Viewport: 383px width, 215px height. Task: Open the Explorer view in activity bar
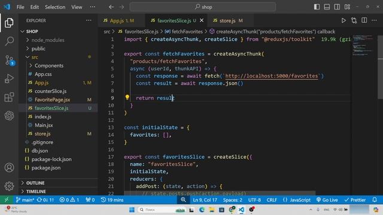9,23
